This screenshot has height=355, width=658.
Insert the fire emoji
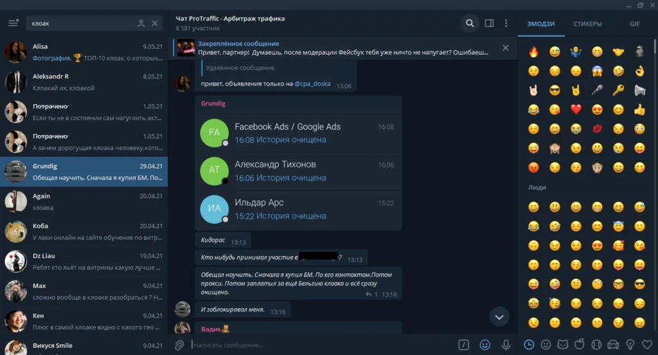pyautogui.click(x=533, y=51)
